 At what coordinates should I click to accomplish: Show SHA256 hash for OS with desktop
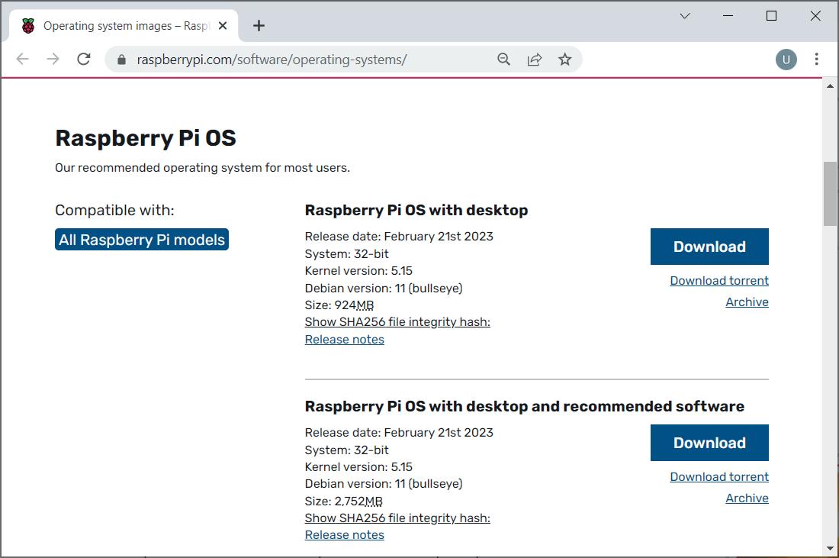(x=397, y=322)
